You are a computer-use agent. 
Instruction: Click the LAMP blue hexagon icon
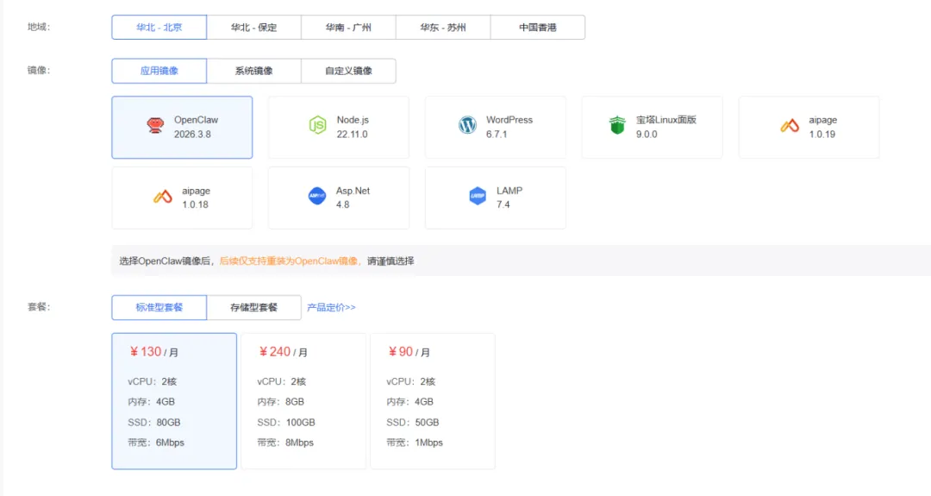[x=478, y=197]
